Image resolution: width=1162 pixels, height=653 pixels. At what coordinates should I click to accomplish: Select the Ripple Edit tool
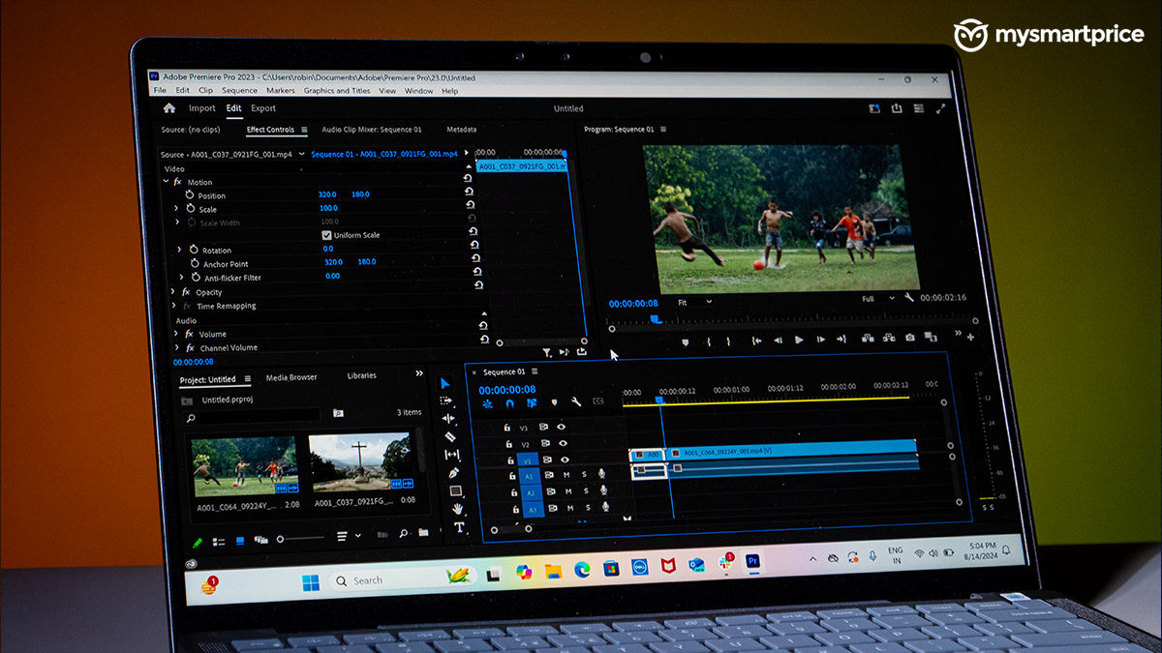[448, 419]
